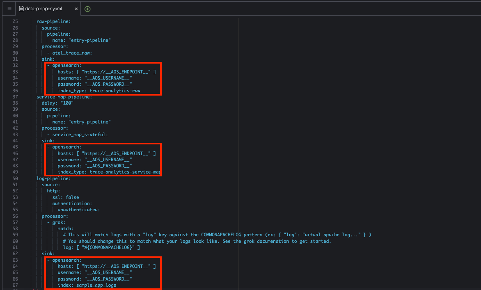Click the username value on line 34

108,78
